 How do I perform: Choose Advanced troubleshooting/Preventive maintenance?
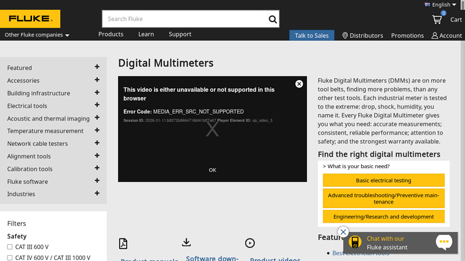point(384,198)
